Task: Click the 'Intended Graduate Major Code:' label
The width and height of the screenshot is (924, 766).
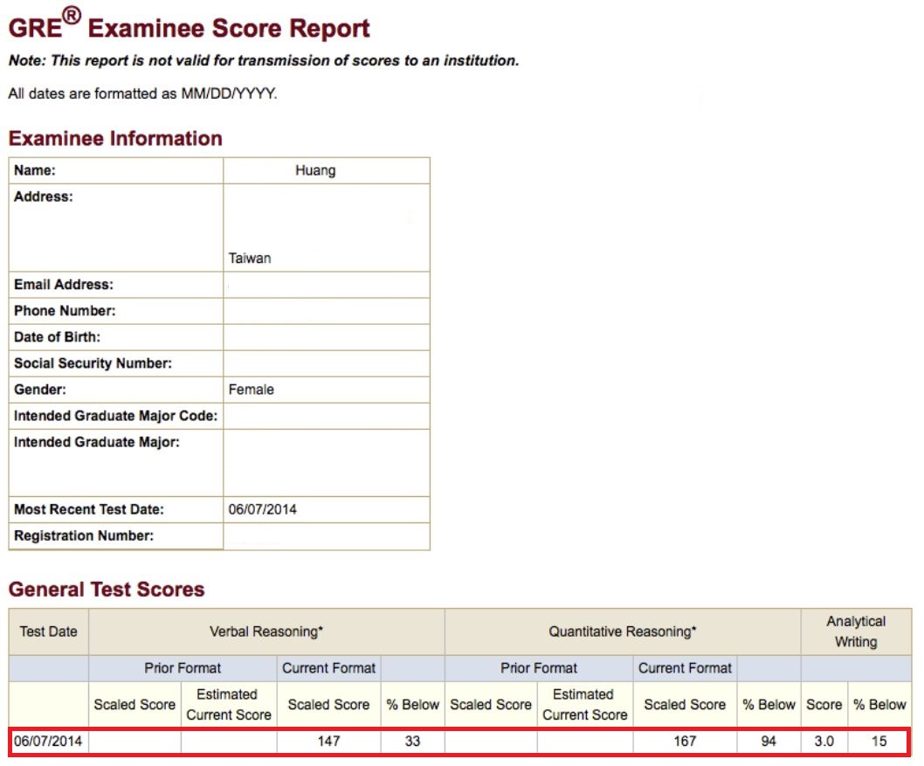Action: click(115, 416)
